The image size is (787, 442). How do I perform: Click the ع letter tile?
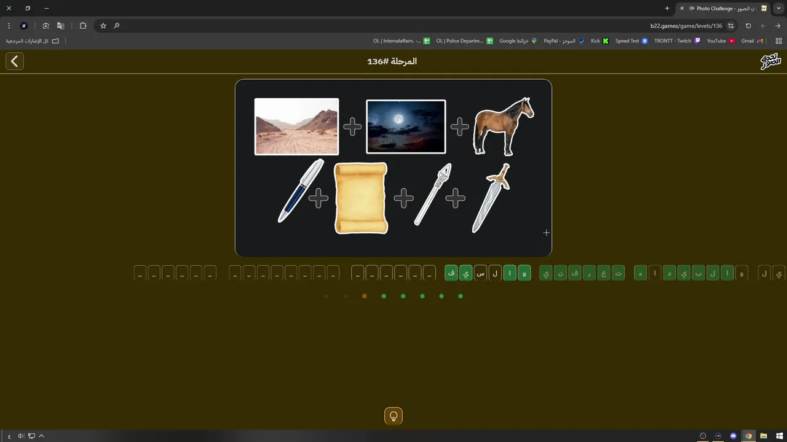coord(603,273)
